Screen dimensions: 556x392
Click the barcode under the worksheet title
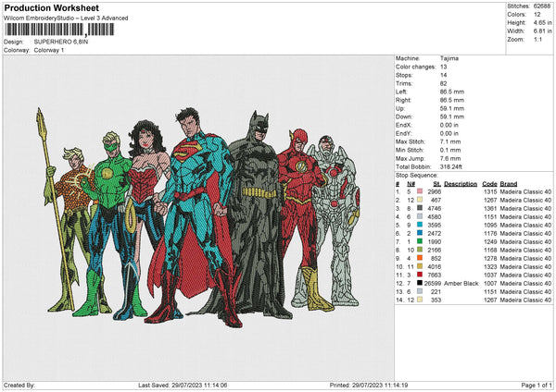(59, 30)
